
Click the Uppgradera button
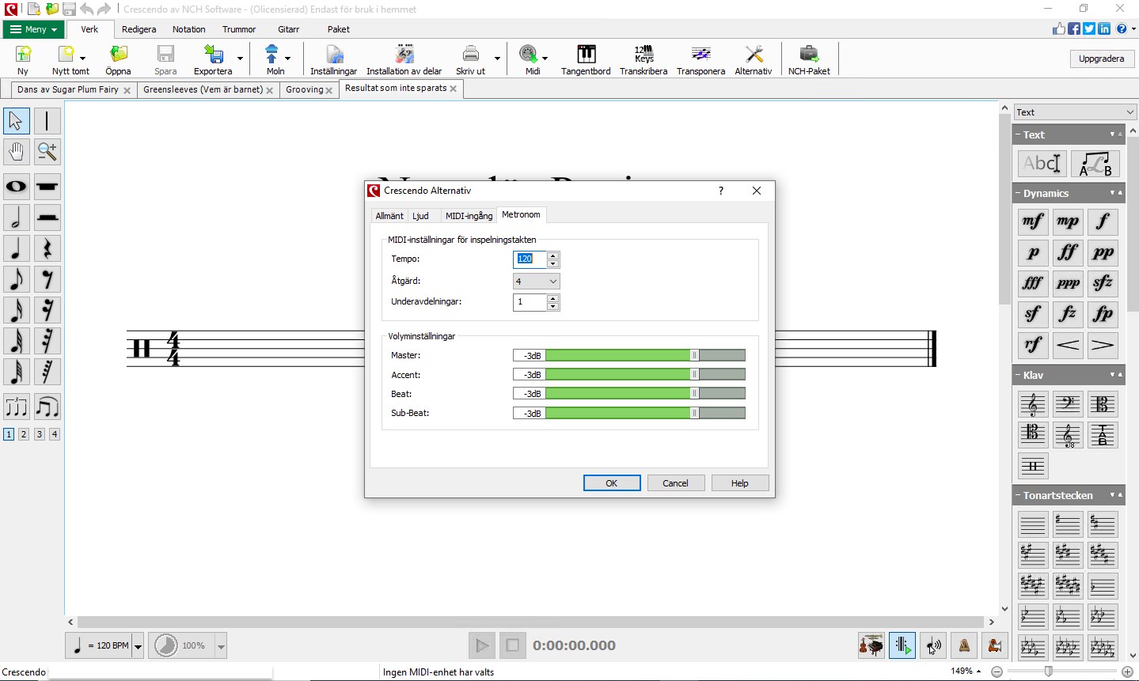click(x=1101, y=59)
